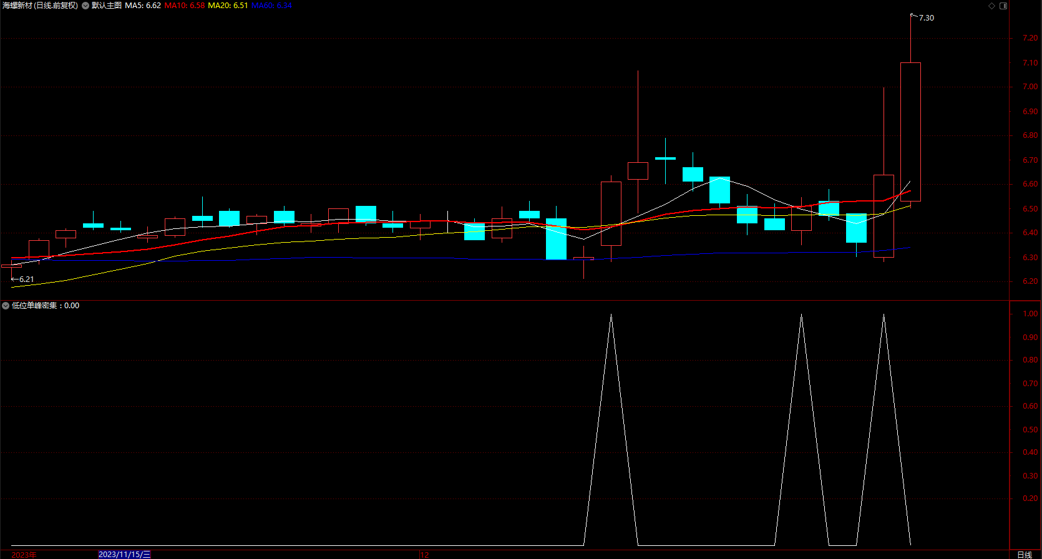The image size is (1042, 559).
Task: Click the 日线 period button at bottom right
Action: [1025, 555]
